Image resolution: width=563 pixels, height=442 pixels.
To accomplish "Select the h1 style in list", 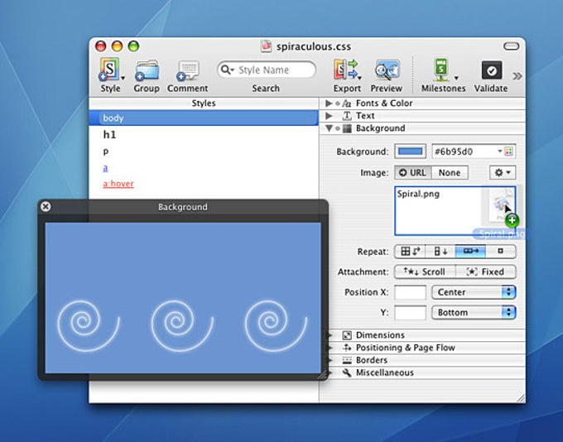I will click(x=109, y=135).
